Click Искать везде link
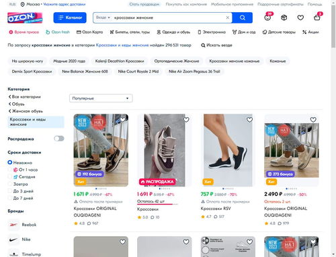Viewport: 336px width, 257px height. 216,45
